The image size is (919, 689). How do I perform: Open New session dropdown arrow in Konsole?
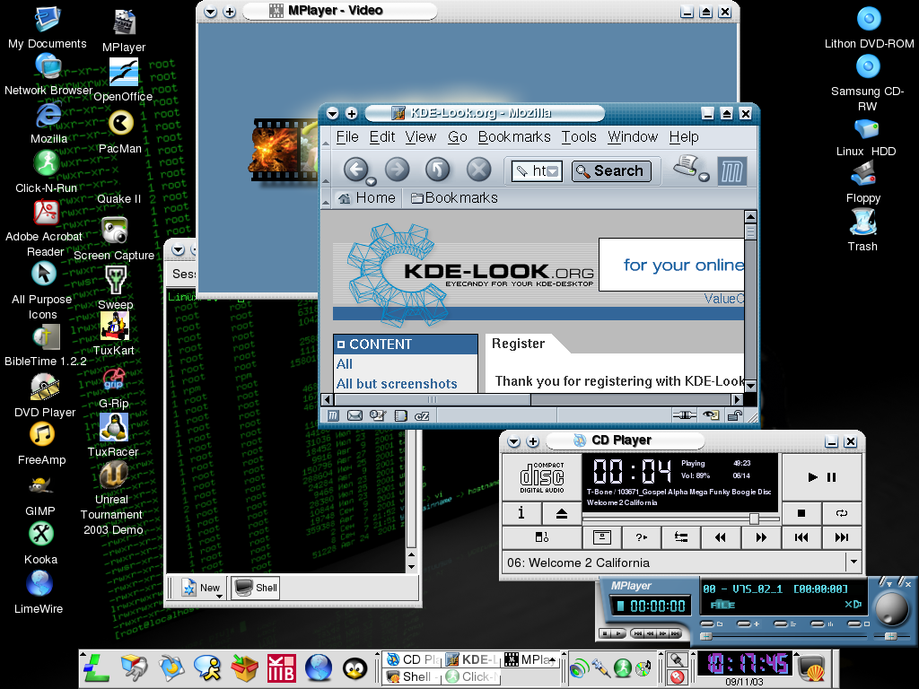pyautogui.click(x=219, y=597)
